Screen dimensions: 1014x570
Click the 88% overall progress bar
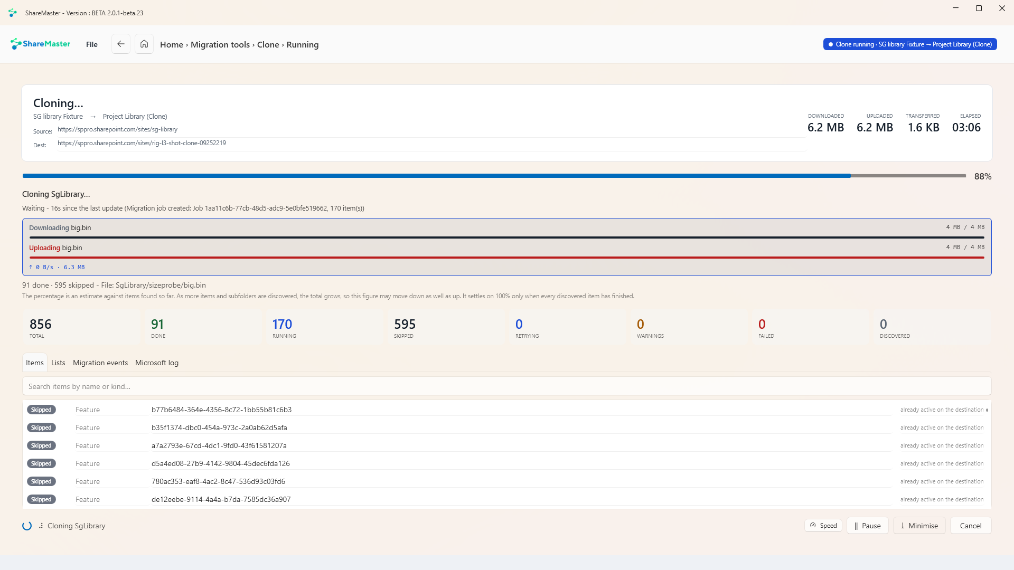pyautogui.click(x=494, y=176)
